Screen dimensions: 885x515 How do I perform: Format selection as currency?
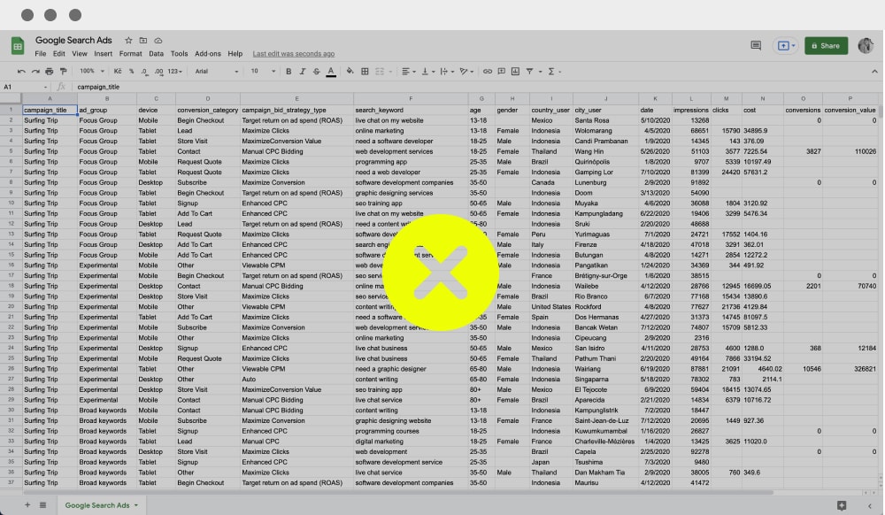pyautogui.click(x=118, y=72)
